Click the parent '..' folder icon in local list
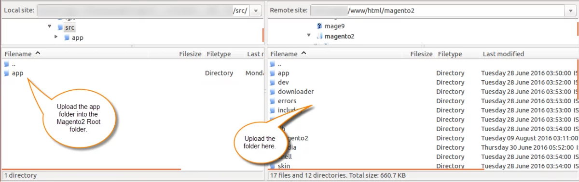579x182 pixels. [x=6, y=64]
